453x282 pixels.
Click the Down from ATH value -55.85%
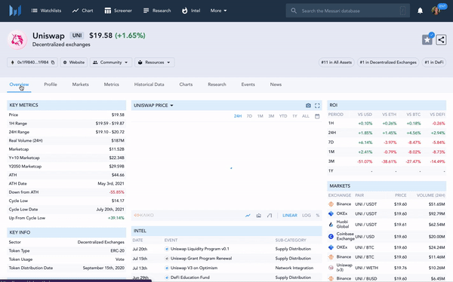coord(117,192)
